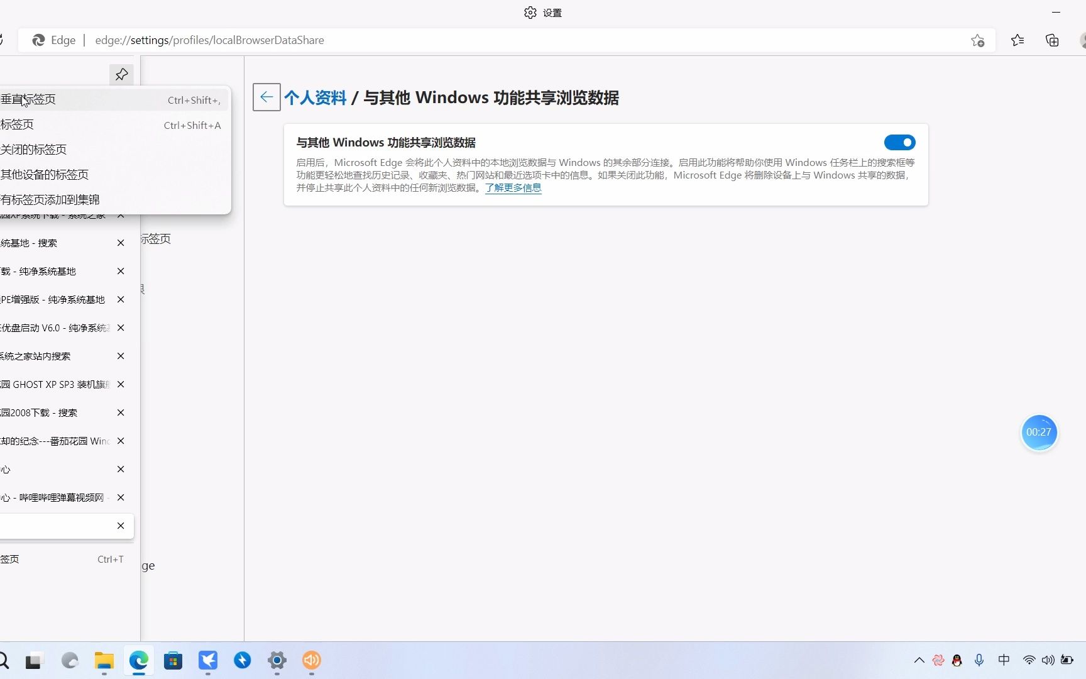Open the Favorites list icon
The image size is (1086, 679).
[x=1017, y=40]
